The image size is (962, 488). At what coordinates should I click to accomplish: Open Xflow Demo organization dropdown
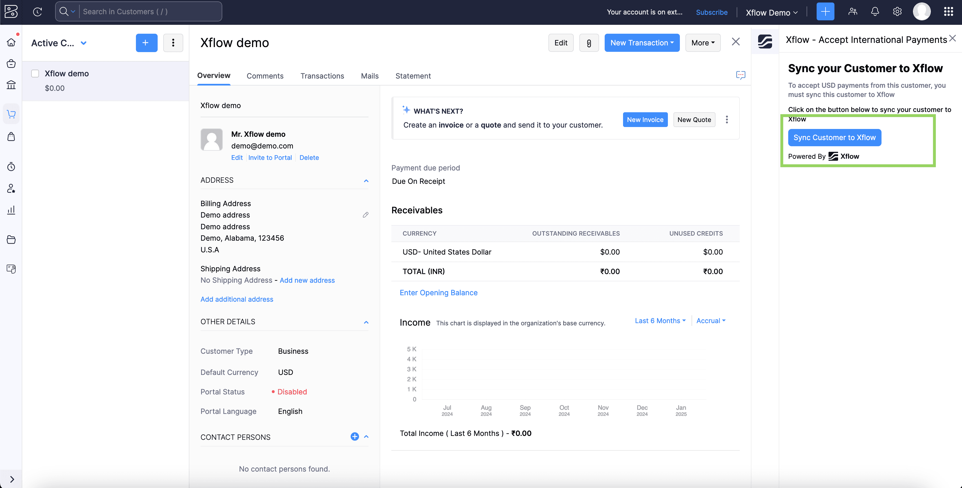click(x=771, y=12)
